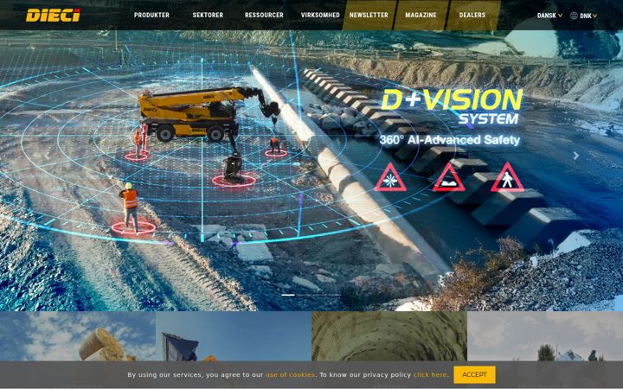Screen dimensions: 623x389
Task: Open the RESSOURCER menu
Action: point(264,15)
